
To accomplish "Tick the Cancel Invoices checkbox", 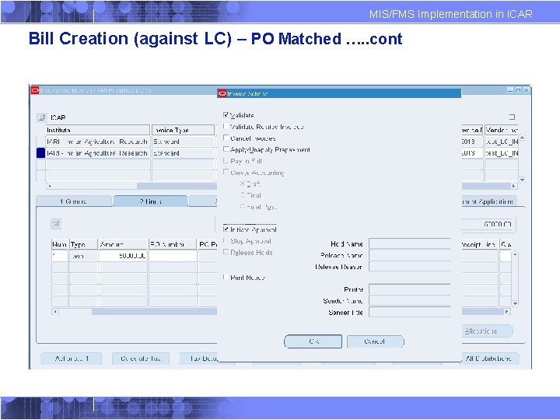I will pos(226,138).
